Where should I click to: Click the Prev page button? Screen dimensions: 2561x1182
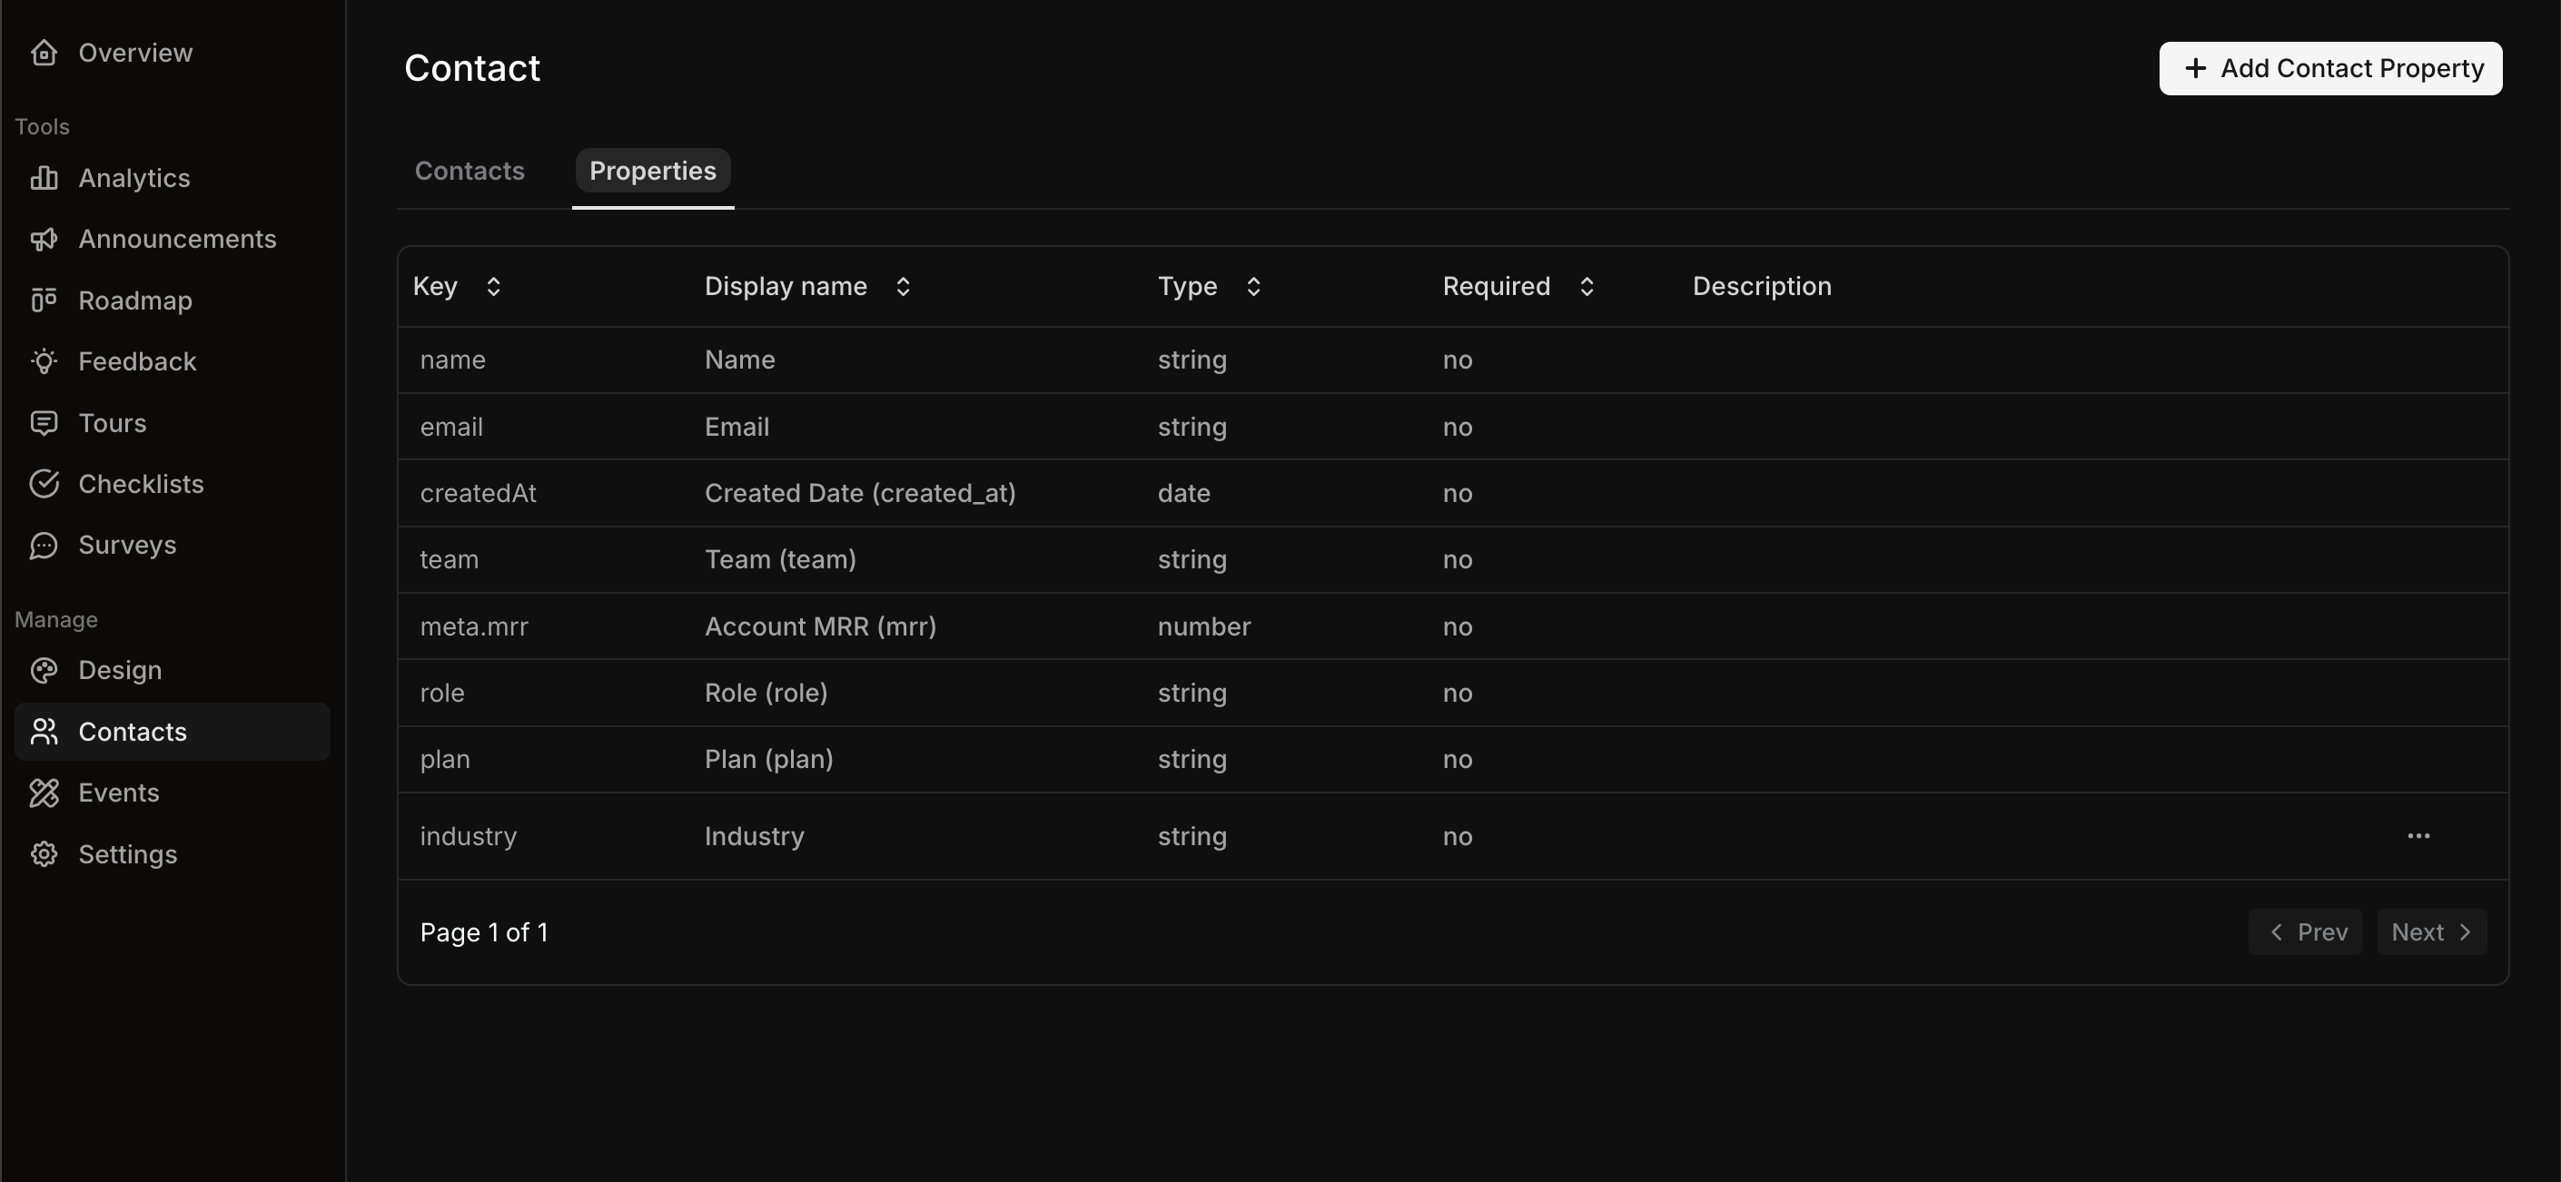click(x=2305, y=932)
